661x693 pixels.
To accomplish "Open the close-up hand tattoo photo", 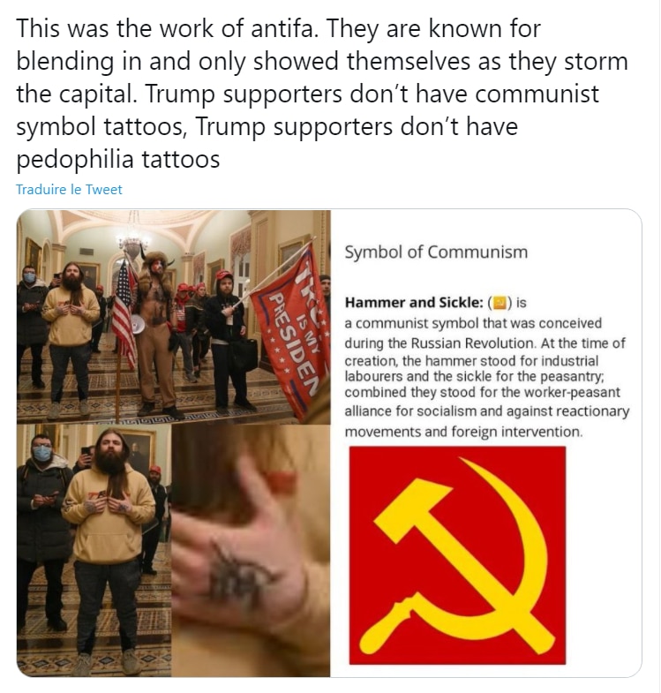I will (251, 550).
